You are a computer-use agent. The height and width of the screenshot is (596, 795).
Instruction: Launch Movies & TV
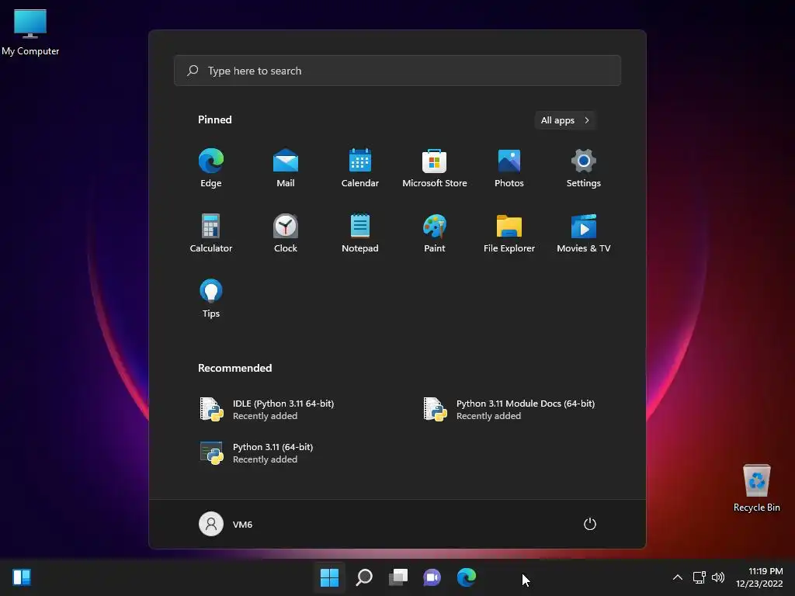click(584, 233)
